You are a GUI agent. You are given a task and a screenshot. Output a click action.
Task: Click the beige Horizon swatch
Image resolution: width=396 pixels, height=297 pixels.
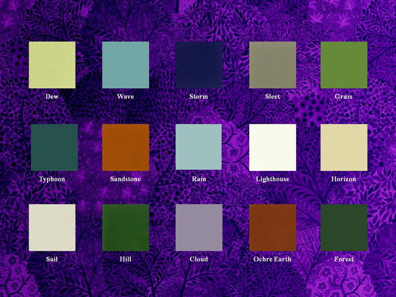coord(344,147)
